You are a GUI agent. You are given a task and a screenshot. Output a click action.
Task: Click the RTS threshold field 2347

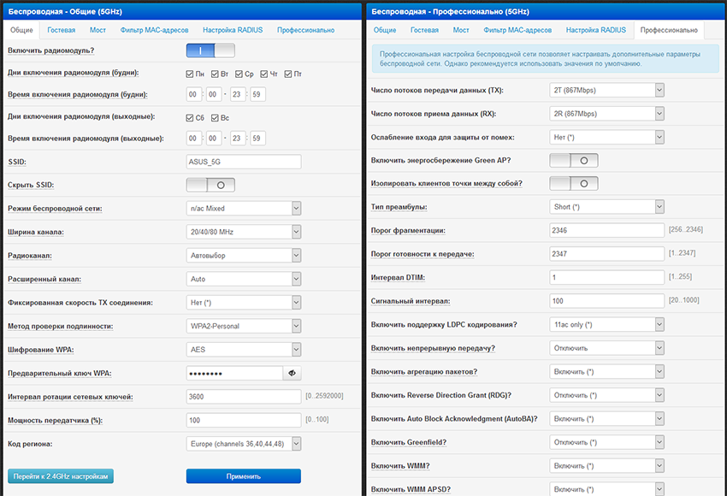607,254
